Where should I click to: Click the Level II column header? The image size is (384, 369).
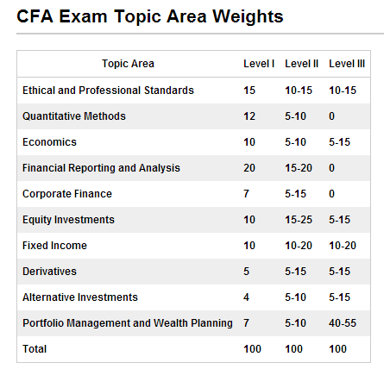pyautogui.click(x=301, y=64)
